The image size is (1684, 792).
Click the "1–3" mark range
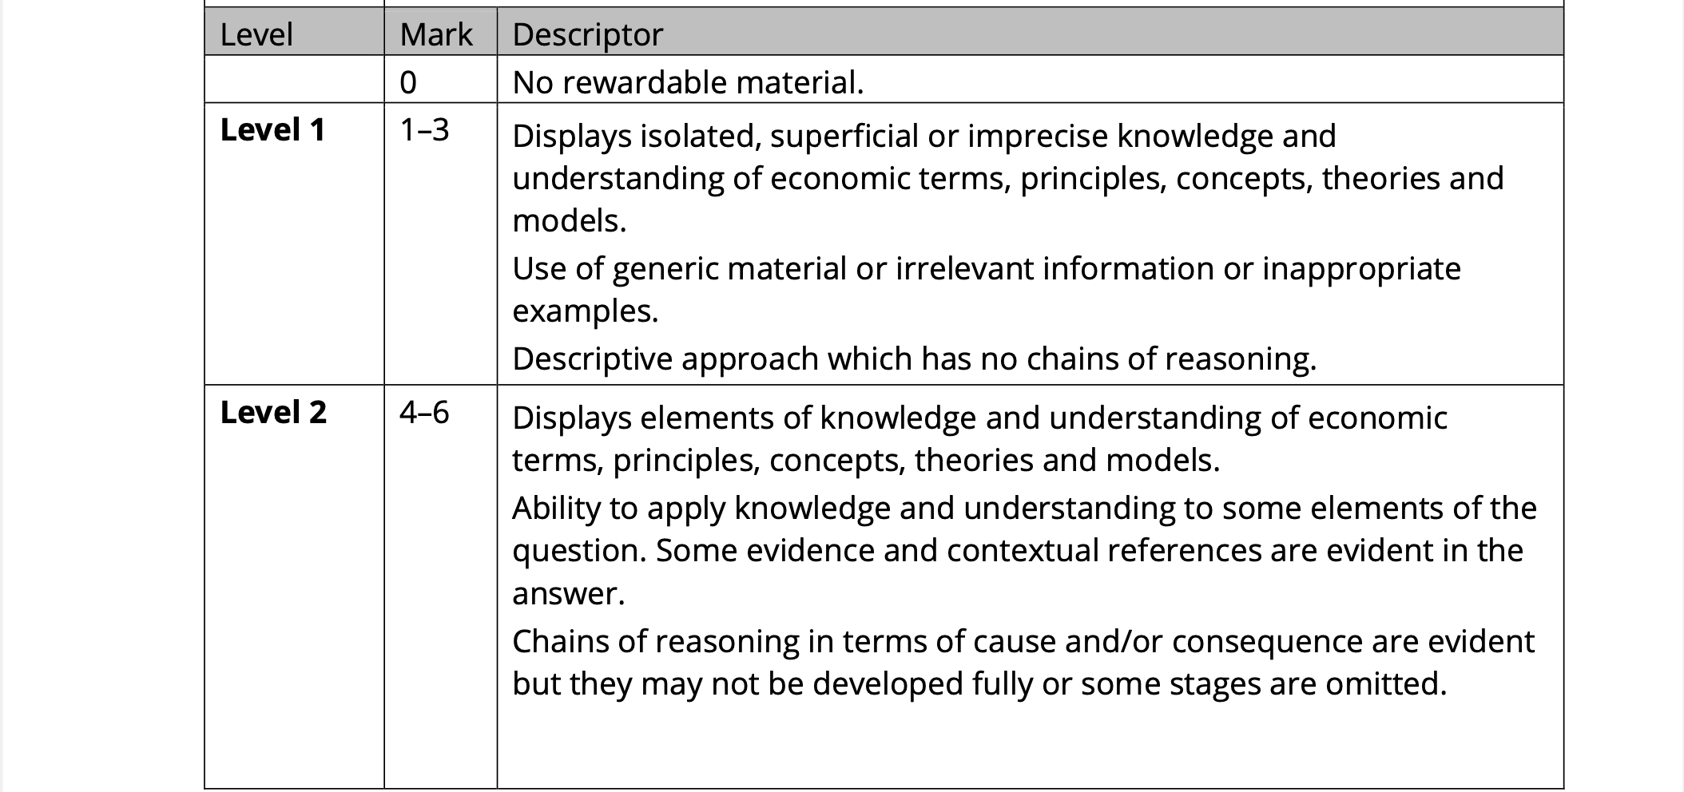click(424, 130)
